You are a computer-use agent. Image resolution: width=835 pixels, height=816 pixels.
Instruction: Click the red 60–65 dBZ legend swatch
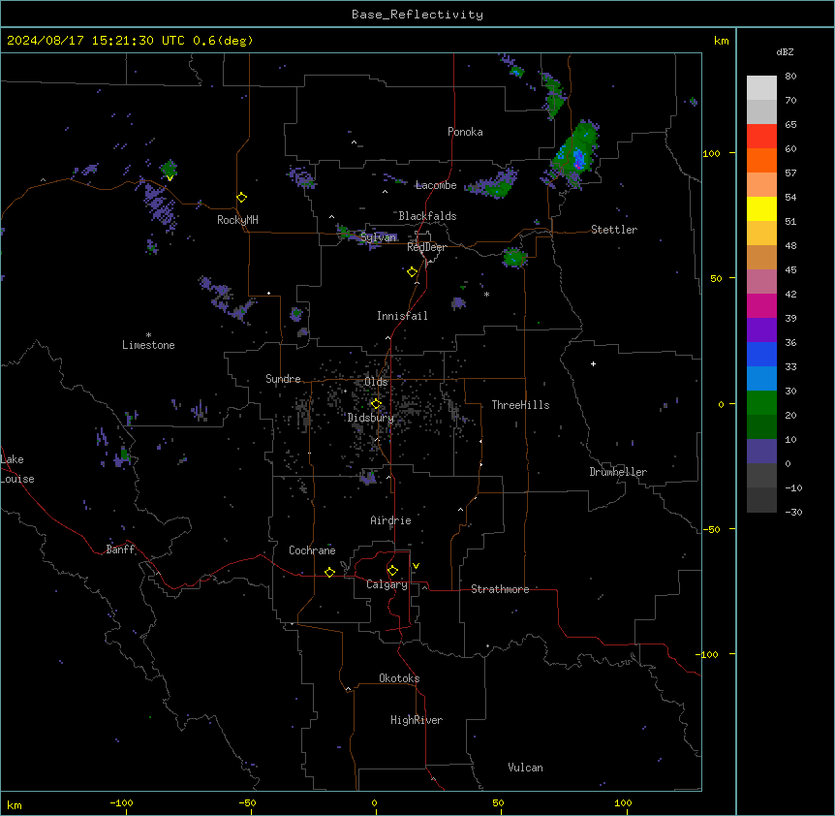[761, 137]
